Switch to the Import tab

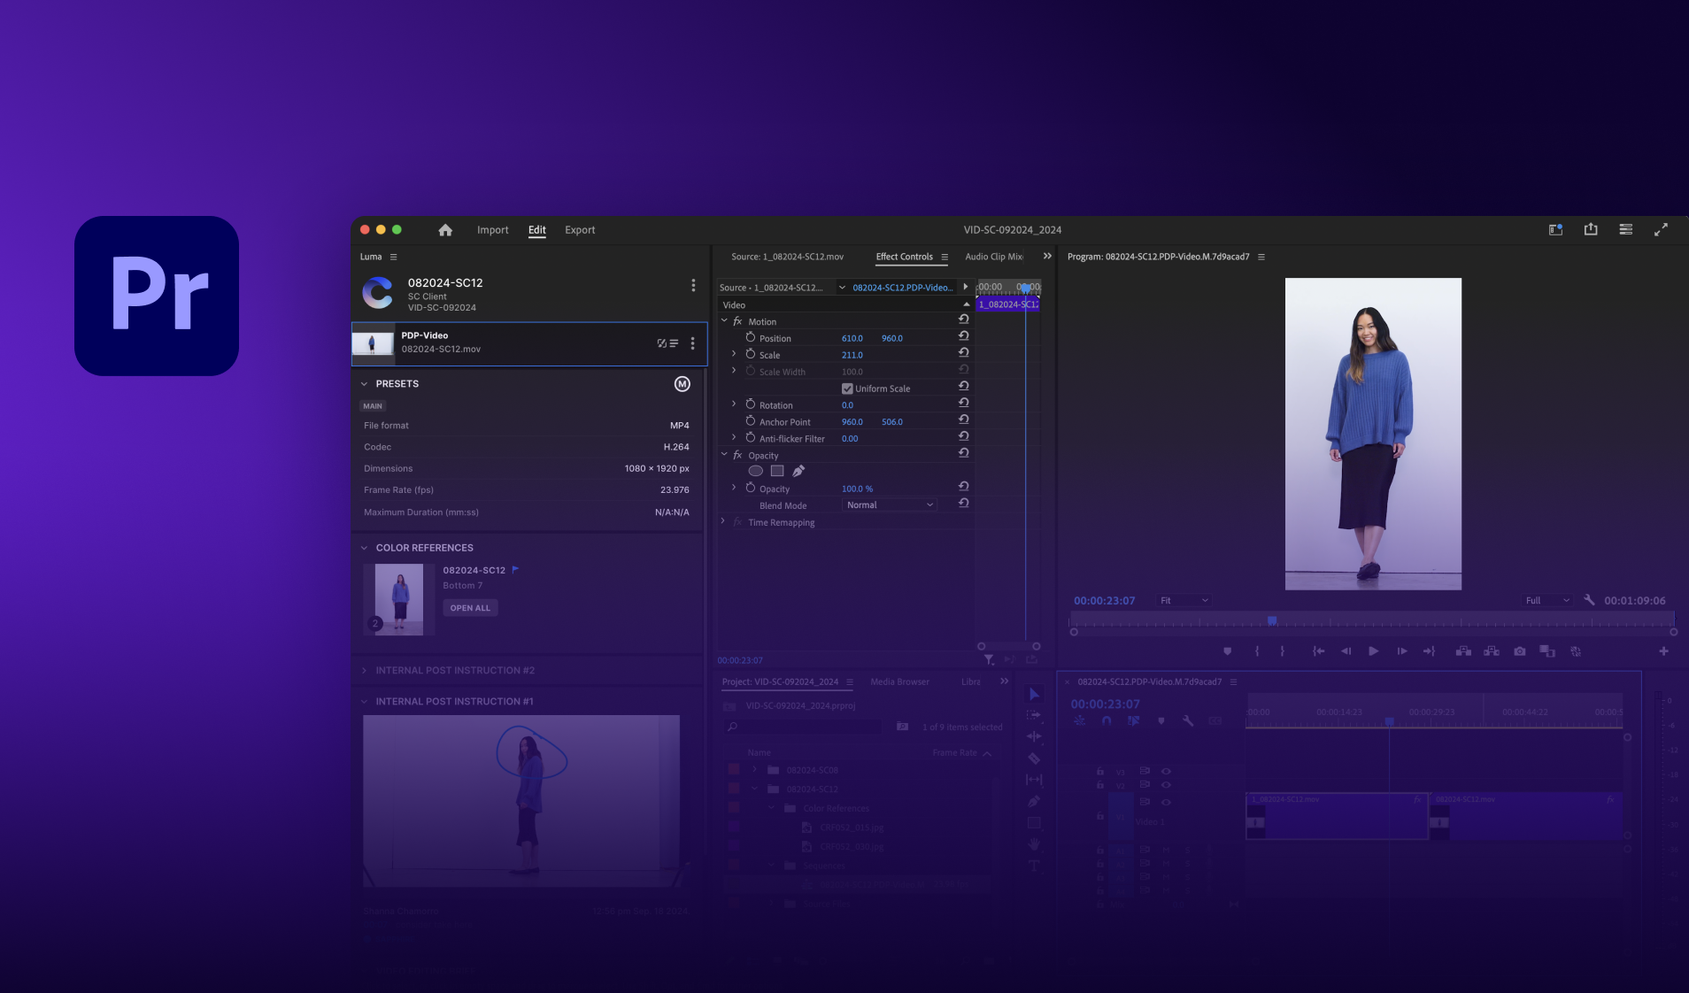coord(492,230)
